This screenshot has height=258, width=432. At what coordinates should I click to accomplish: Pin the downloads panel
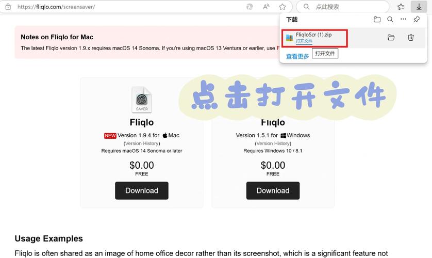417,19
